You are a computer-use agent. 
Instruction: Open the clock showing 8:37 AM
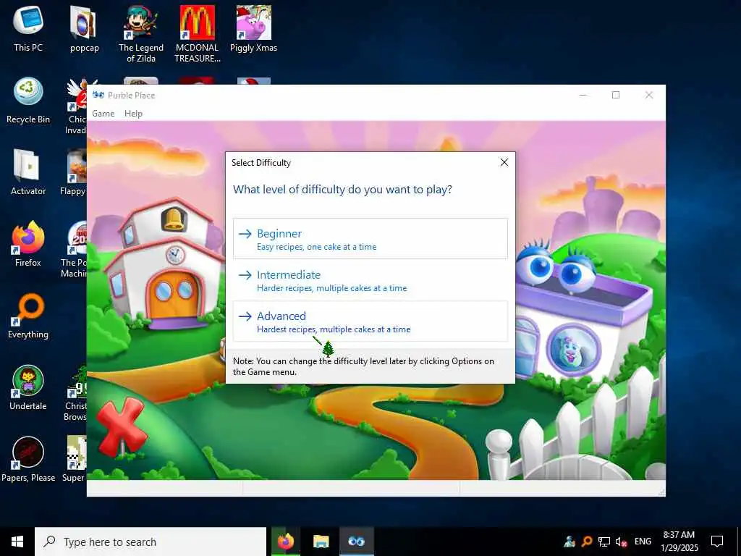[x=679, y=542]
